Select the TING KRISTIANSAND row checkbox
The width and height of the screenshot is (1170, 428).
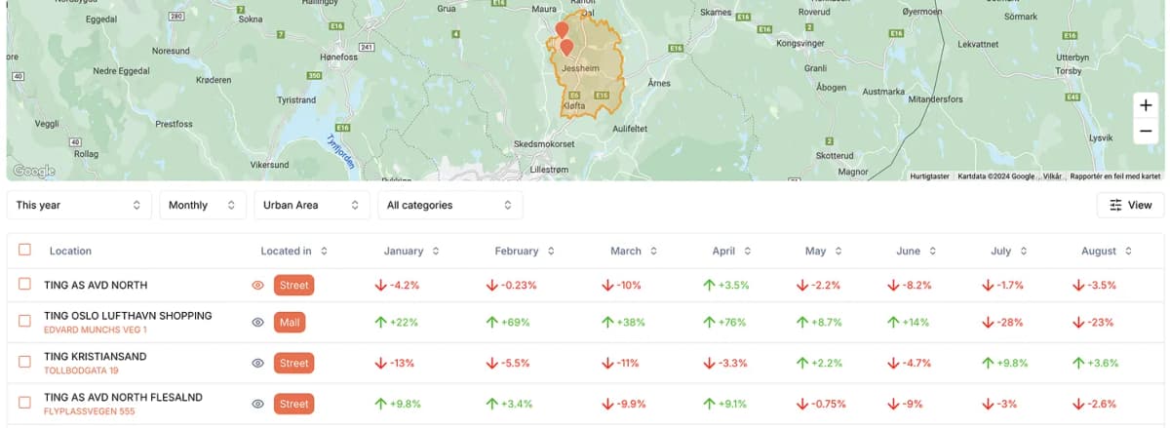coord(24,362)
